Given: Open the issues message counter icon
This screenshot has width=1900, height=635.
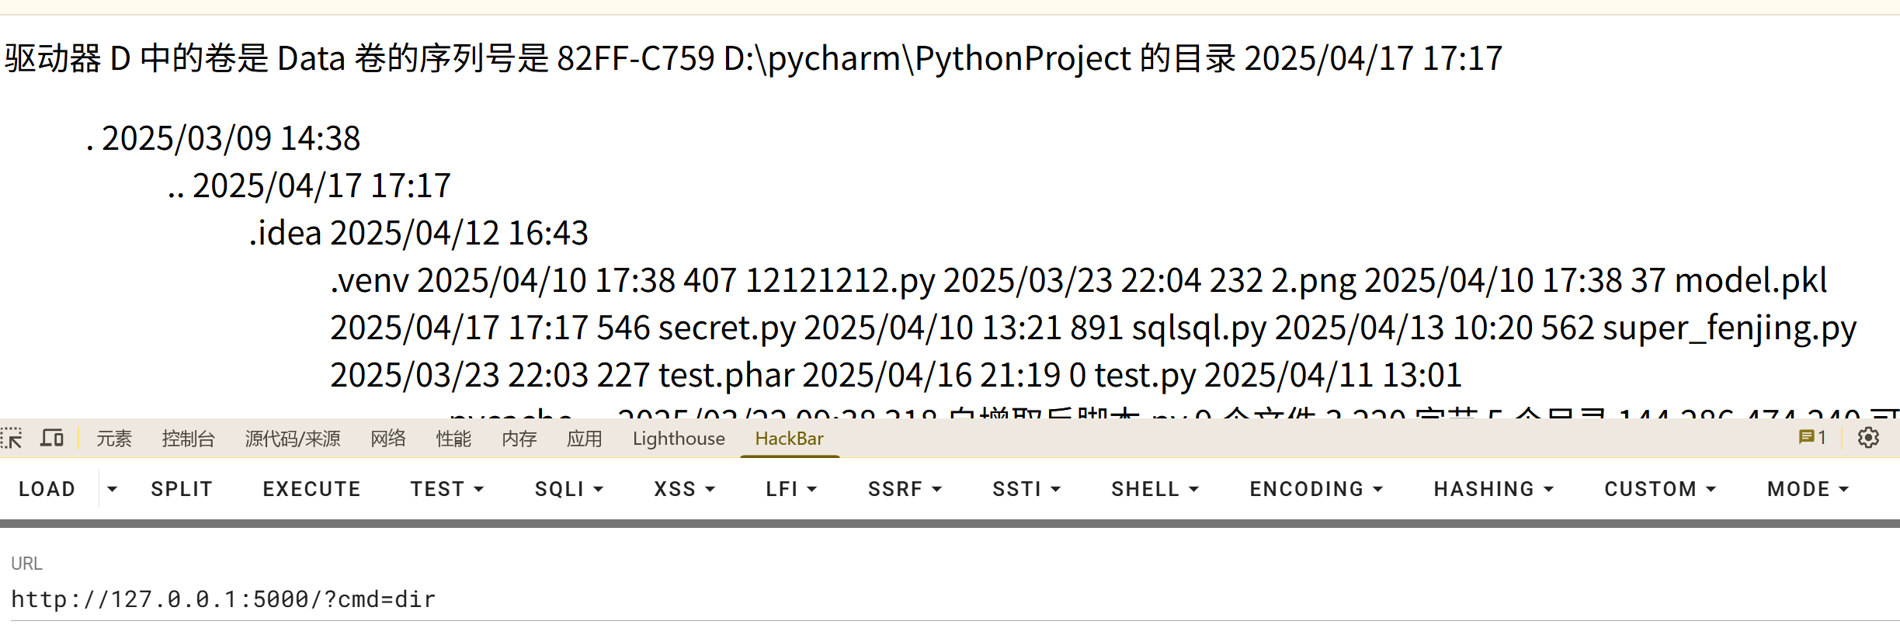Looking at the screenshot, I should pyautogui.click(x=1812, y=438).
